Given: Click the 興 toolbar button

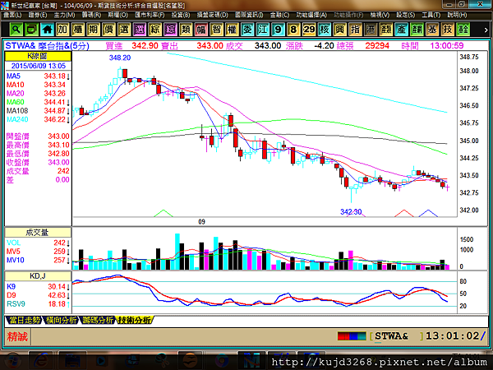Looking at the screenshot, I should tap(339, 30).
